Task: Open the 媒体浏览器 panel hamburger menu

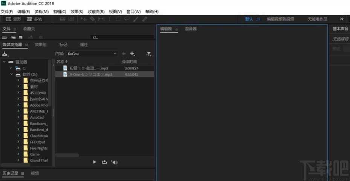Action: (26, 45)
